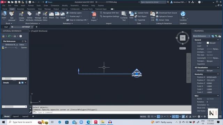Collapse the Geometry properties section
The width and height of the screenshot is (223, 125).
[x=218, y=74]
